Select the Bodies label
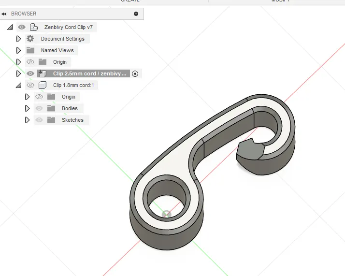The width and height of the screenshot is (345, 276). 70,108
